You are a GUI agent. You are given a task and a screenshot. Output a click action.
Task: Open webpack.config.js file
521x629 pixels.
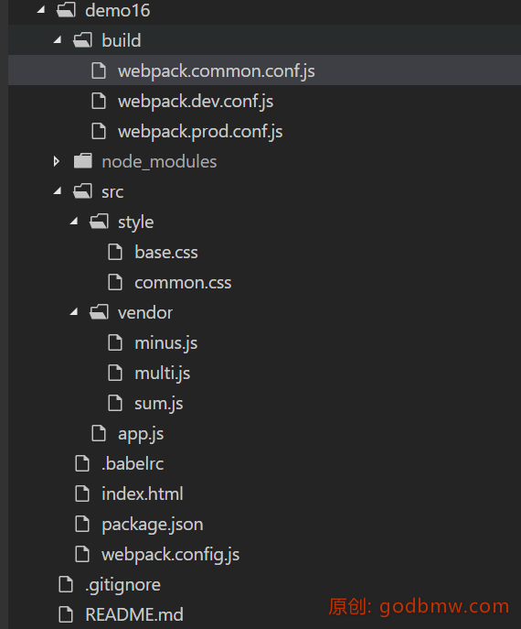(171, 555)
